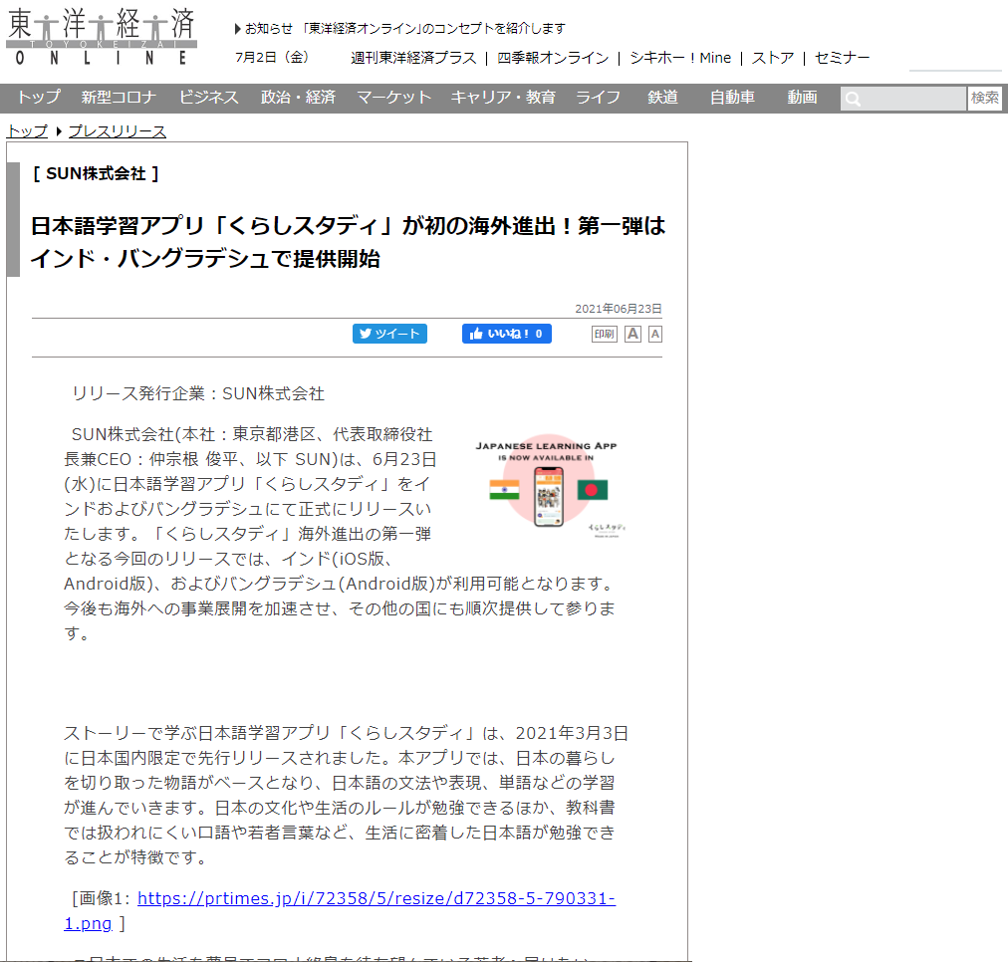
Task: Click the プレスリリース breadcrumb link
Action: 117,131
